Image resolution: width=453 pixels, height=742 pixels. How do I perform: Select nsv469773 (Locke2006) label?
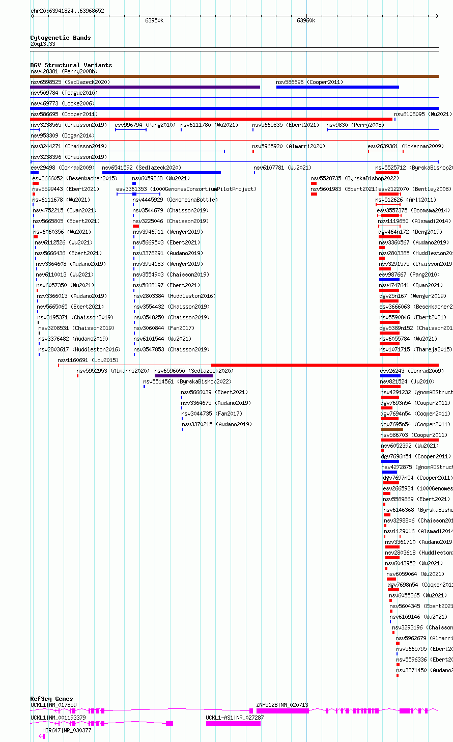pyautogui.click(x=63, y=103)
